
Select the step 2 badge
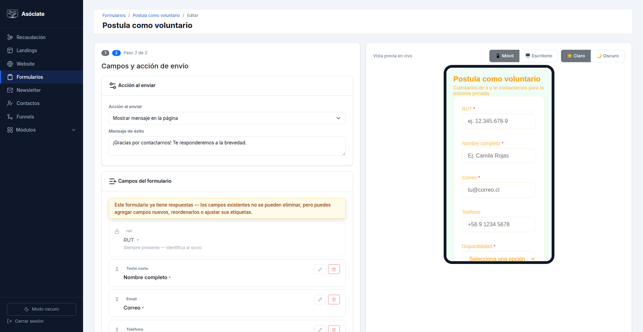click(116, 53)
